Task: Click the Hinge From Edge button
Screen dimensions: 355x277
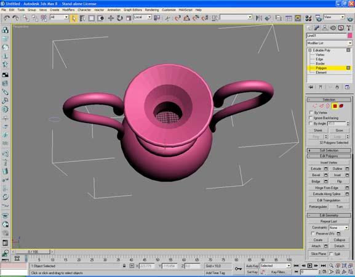Action: 327,188
